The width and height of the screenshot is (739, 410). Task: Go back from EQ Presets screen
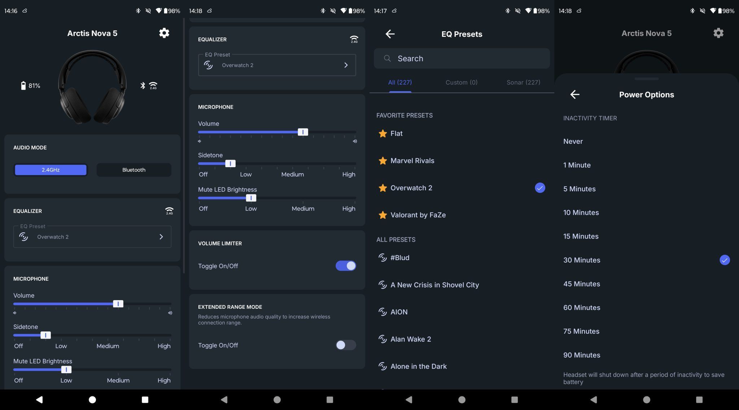pos(390,34)
